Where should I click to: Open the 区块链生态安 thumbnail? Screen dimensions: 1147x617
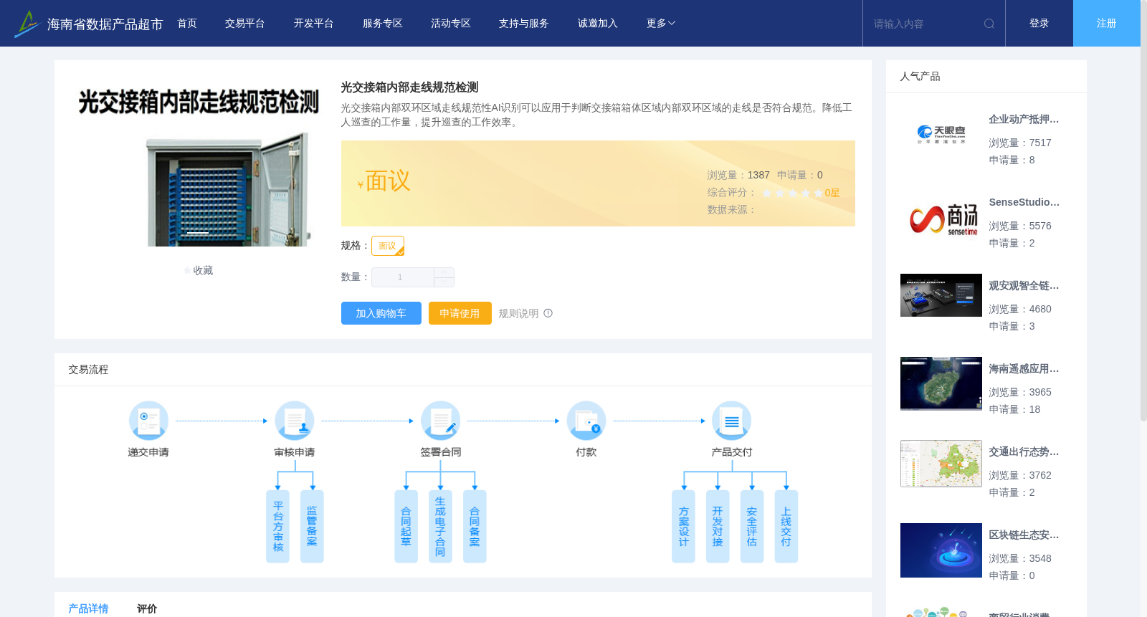tap(941, 550)
